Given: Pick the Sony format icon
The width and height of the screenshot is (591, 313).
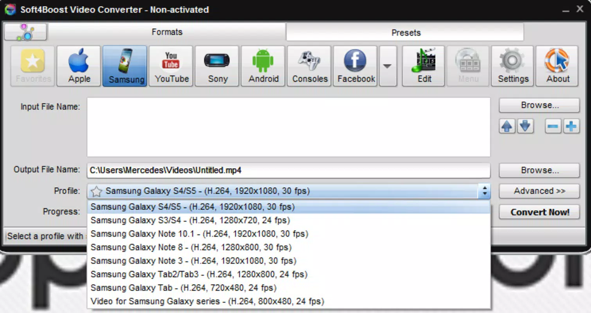Looking at the screenshot, I should [217, 66].
